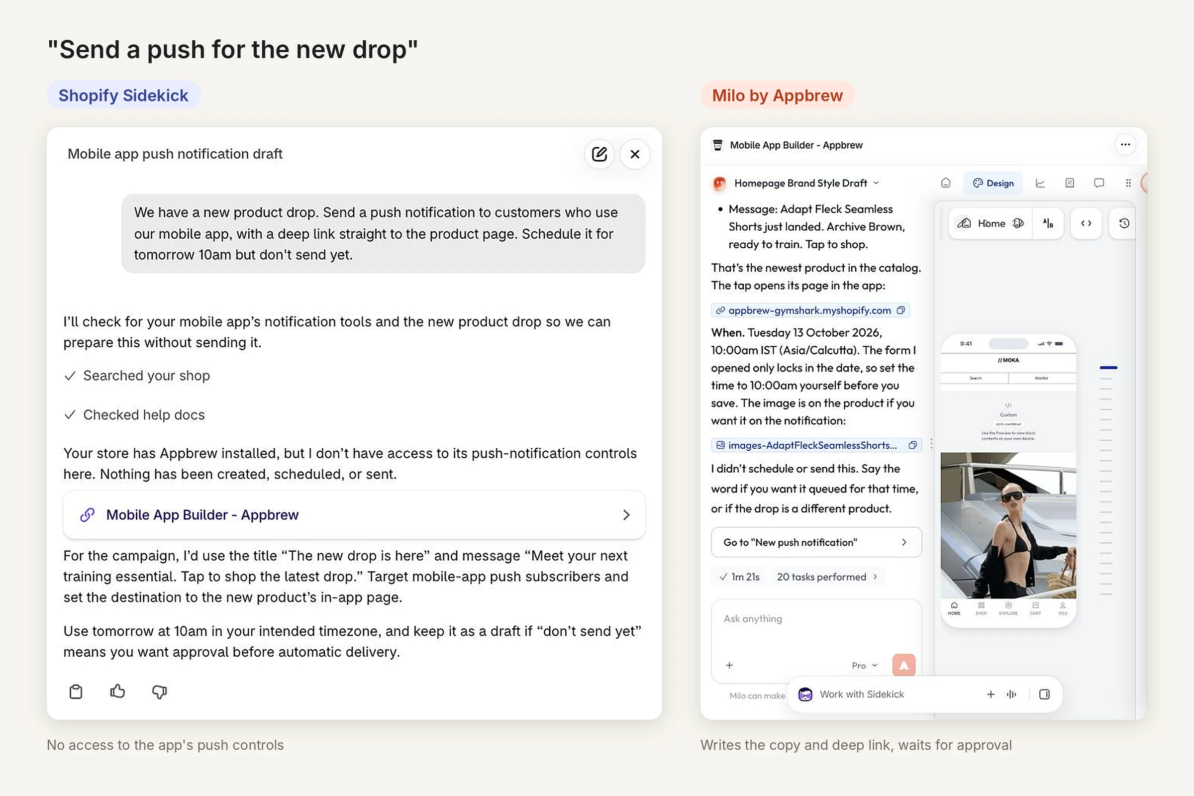This screenshot has width=1194, height=796.
Task: Click Go to "New push notification" button
Action: (x=816, y=542)
